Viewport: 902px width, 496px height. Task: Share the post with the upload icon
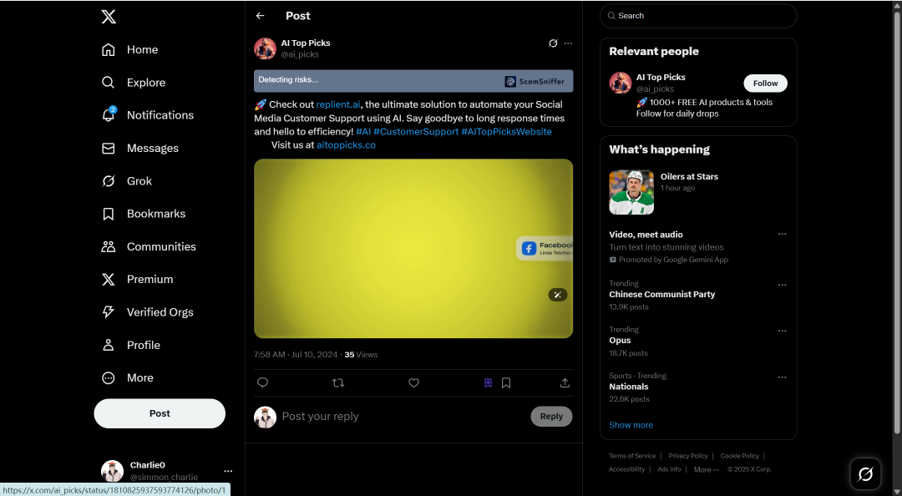[565, 382]
